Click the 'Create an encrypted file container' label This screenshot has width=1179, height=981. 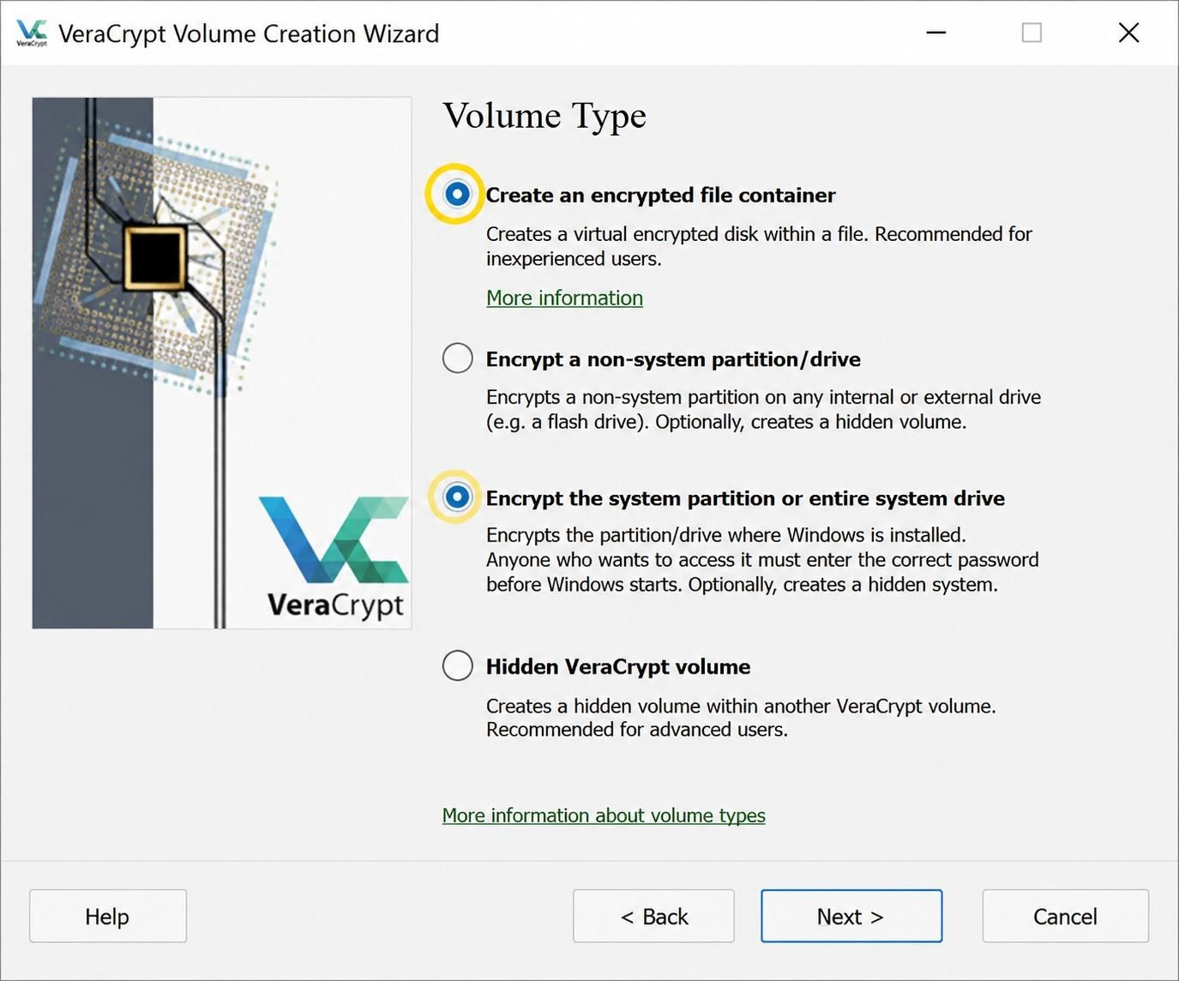click(x=660, y=196)
